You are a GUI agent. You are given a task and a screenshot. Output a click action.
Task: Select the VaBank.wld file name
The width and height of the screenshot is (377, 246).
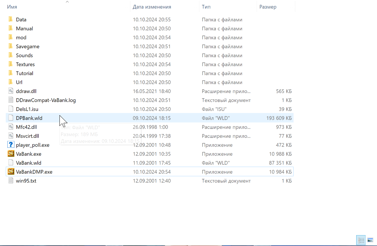click(x=28, y=163)
